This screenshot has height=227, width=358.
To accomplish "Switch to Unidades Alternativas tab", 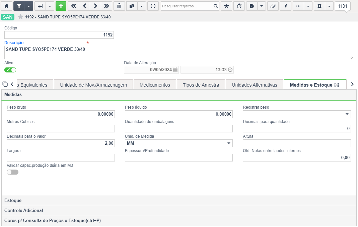I will (x=255, y=85).
